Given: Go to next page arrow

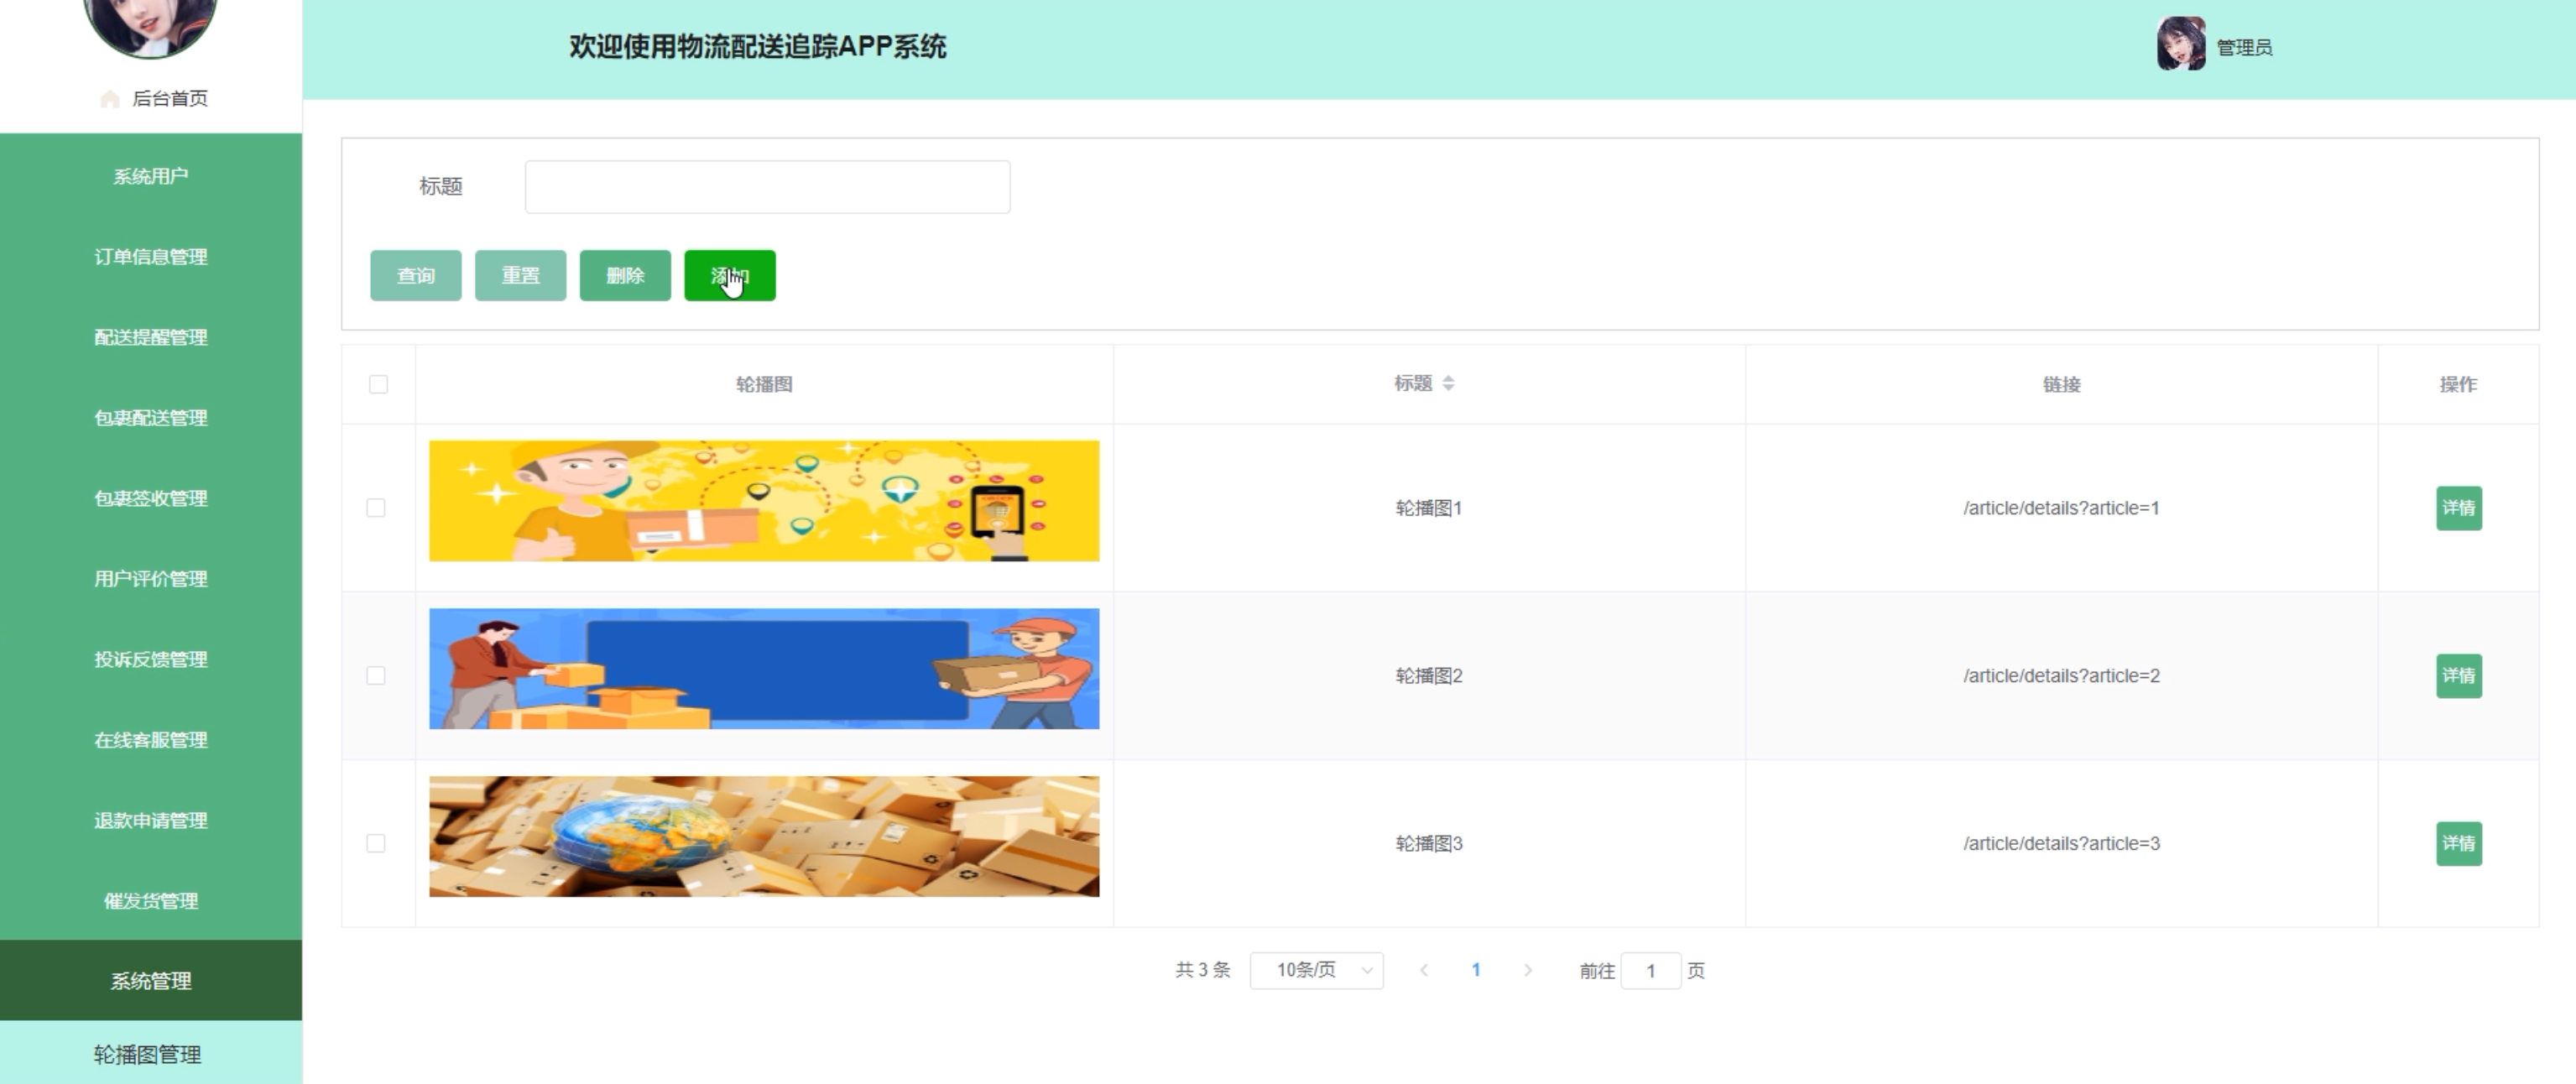Looking at the screenshot, I should [x=1527, y=970].
